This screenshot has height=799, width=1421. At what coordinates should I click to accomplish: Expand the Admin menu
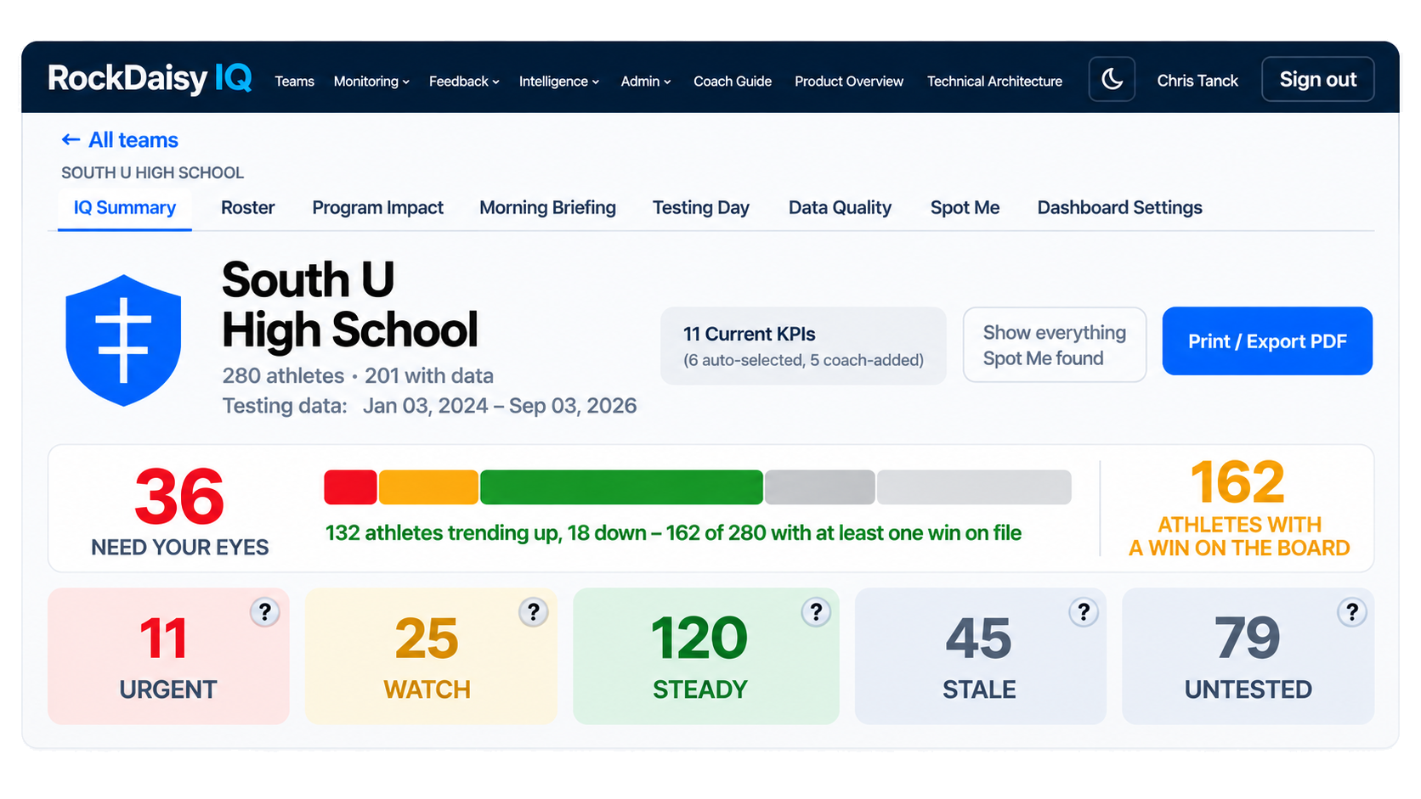tap(646, 82)
